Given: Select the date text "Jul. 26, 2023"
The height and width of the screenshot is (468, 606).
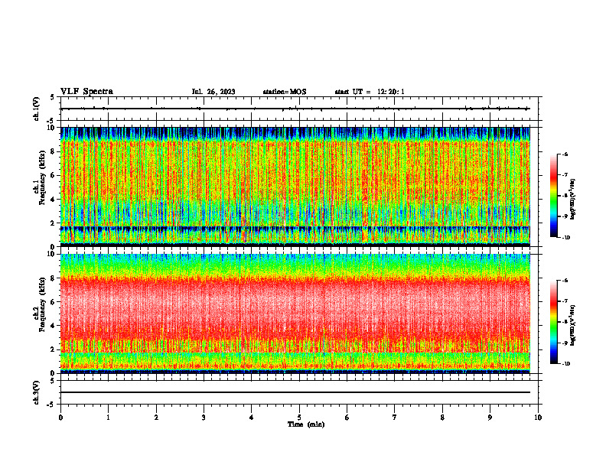Looking at the screenshot, I should pos(213,92).
